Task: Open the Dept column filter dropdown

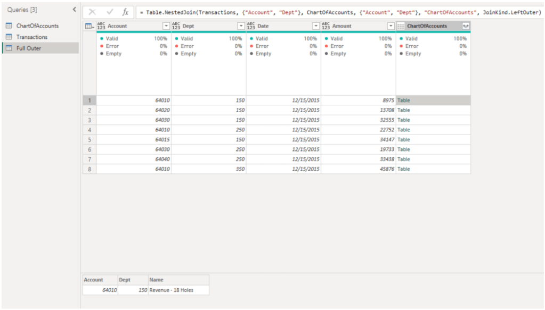Action: coord(241,26)
